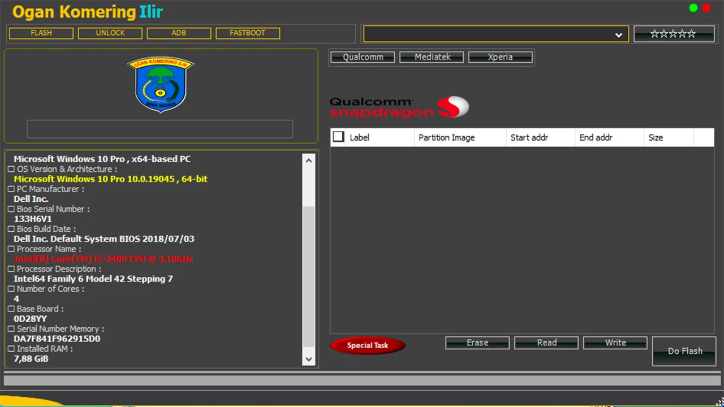Click the system info scrollbar down arrow
The image size is (724, 407).
[x=309, y=358]
